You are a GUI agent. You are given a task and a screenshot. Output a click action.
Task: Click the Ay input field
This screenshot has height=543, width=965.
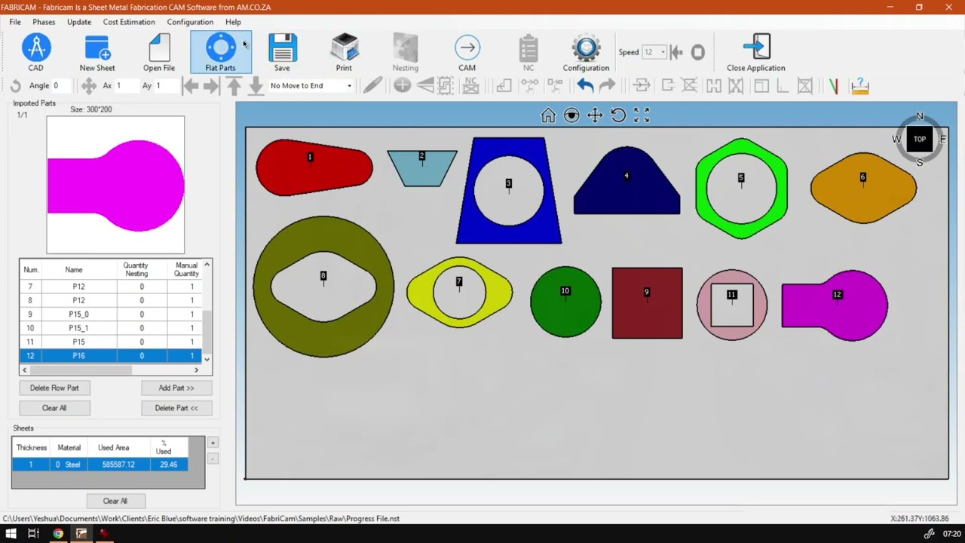coord(165,86)
